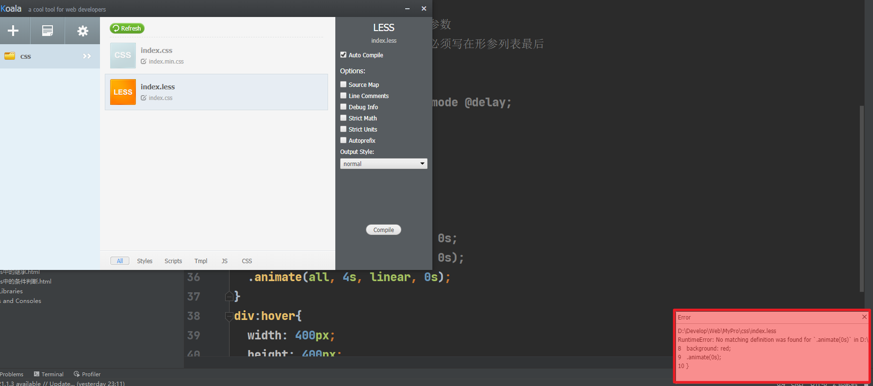Minimize the Koala window
873x386 pixels.
click(x=407, y=8)
